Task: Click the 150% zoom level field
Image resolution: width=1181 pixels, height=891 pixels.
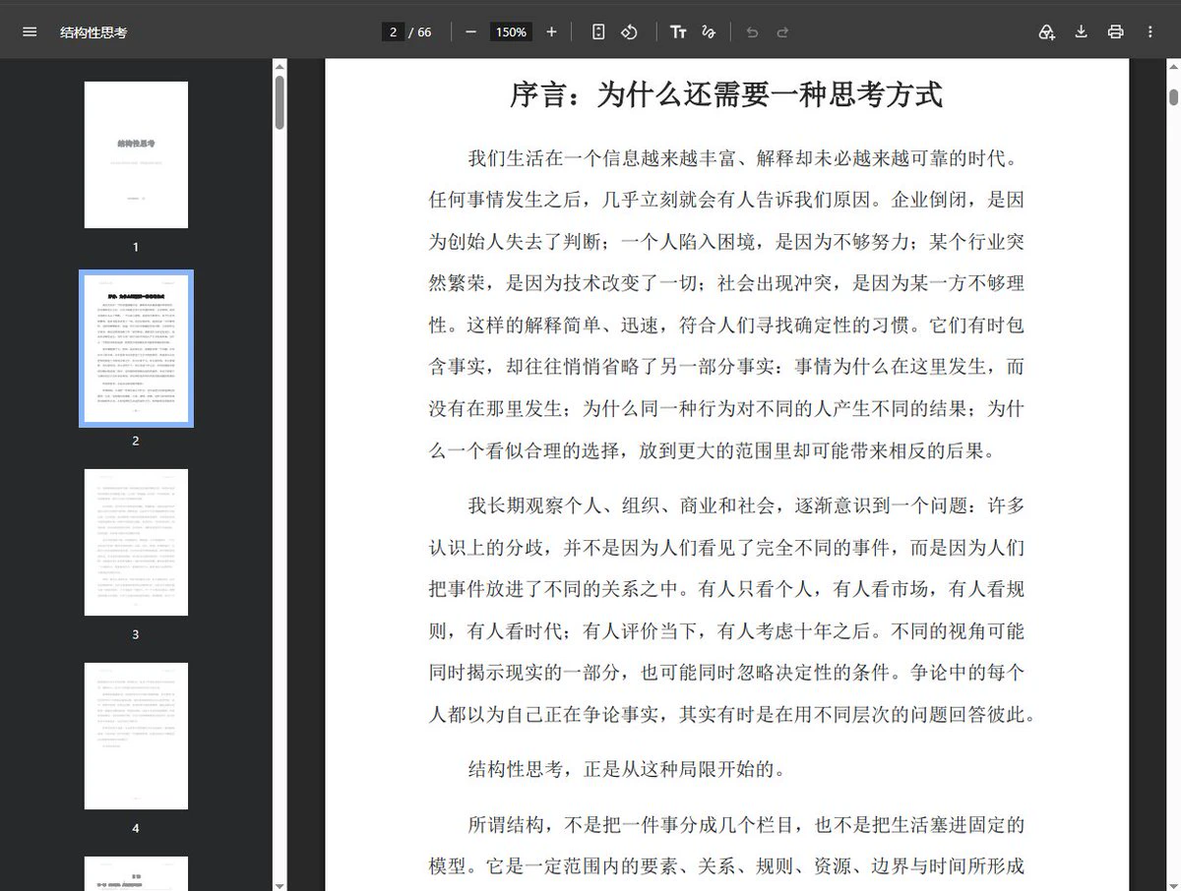Action: (x=511, y=31)
